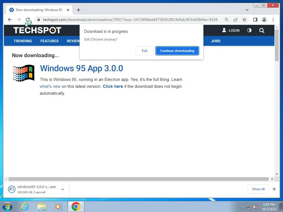Click the Chrome taskbar icon
Image resolution: width=283 pixels, height=212 pixels.
coord(76,206)
